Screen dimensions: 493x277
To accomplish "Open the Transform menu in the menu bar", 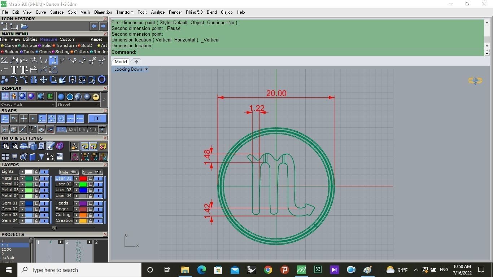I will [125, 12].
